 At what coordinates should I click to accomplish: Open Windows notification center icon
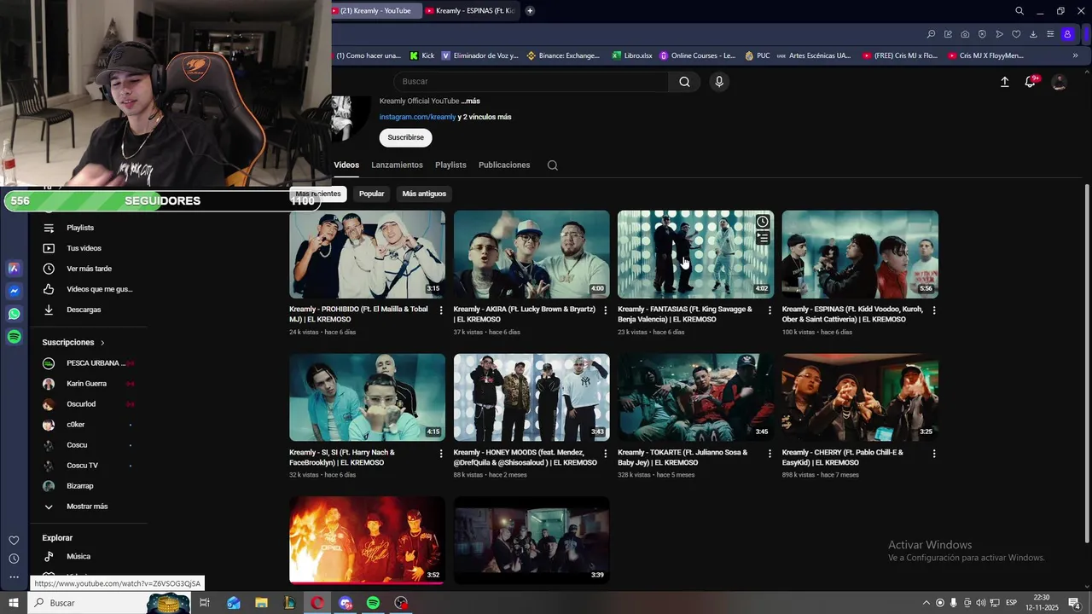(x=1074, y=603)
